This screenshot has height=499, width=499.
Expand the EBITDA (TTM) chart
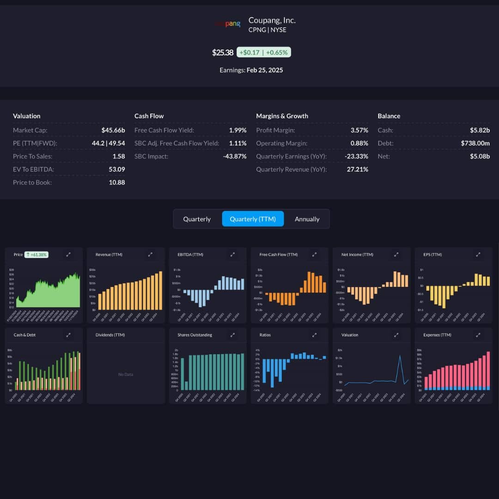click(232, 255)
